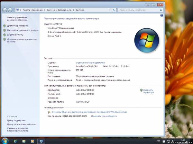Open Настройка удаленного доступа
The width and height of the screenshot is (193, 144).
click(23, 30)
